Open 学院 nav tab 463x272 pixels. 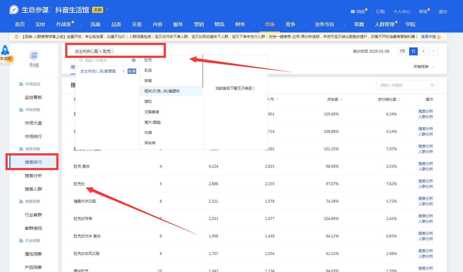coord(410,24)
